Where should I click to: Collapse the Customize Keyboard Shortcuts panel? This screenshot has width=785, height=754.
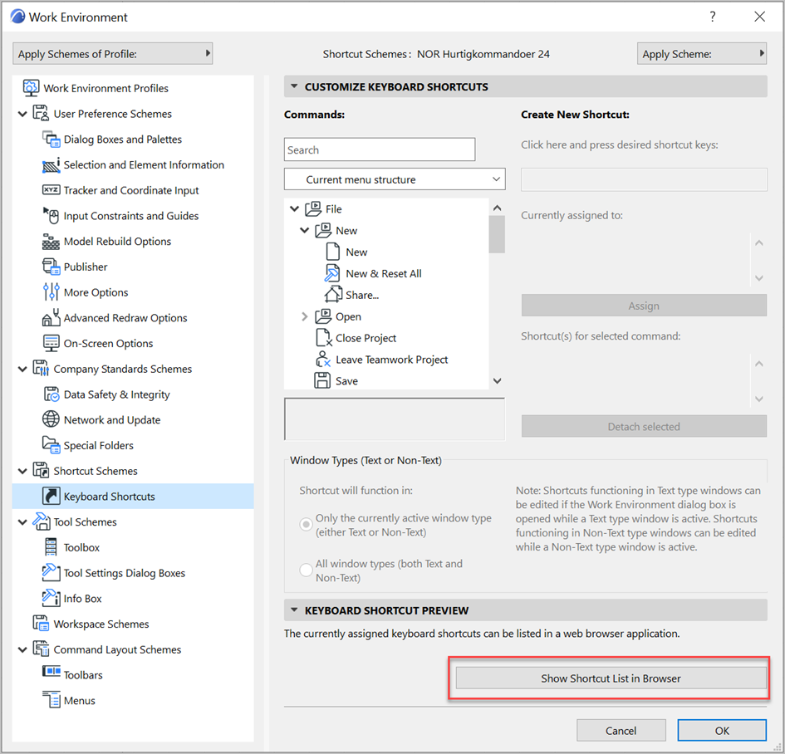click(x=294, y=86)
